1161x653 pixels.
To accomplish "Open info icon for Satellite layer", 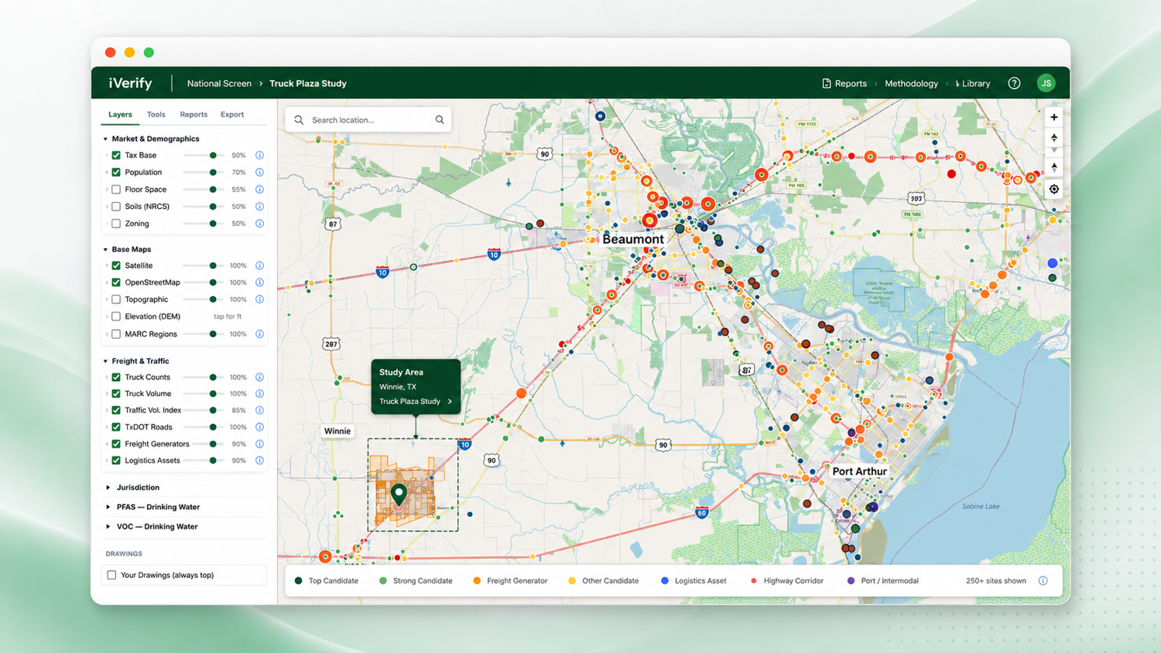I will 259,265.
